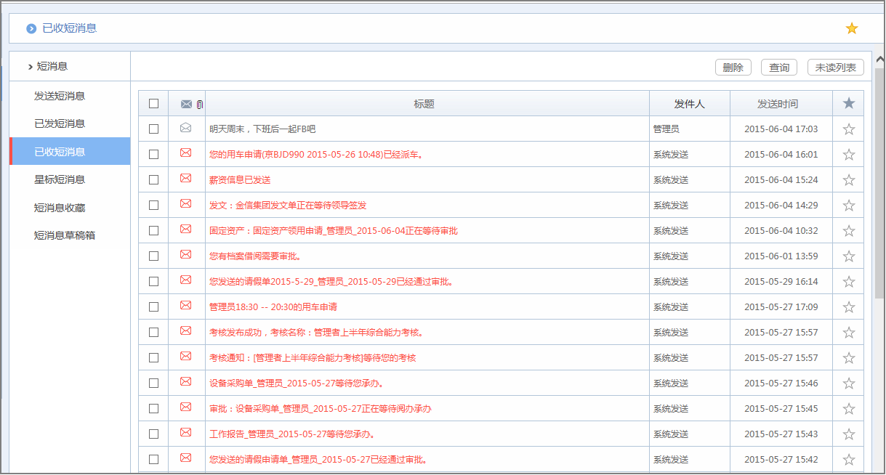Star the 明天周末 message row
The height and width of the screenshot is (475, 886).
[x=848, y=129]
